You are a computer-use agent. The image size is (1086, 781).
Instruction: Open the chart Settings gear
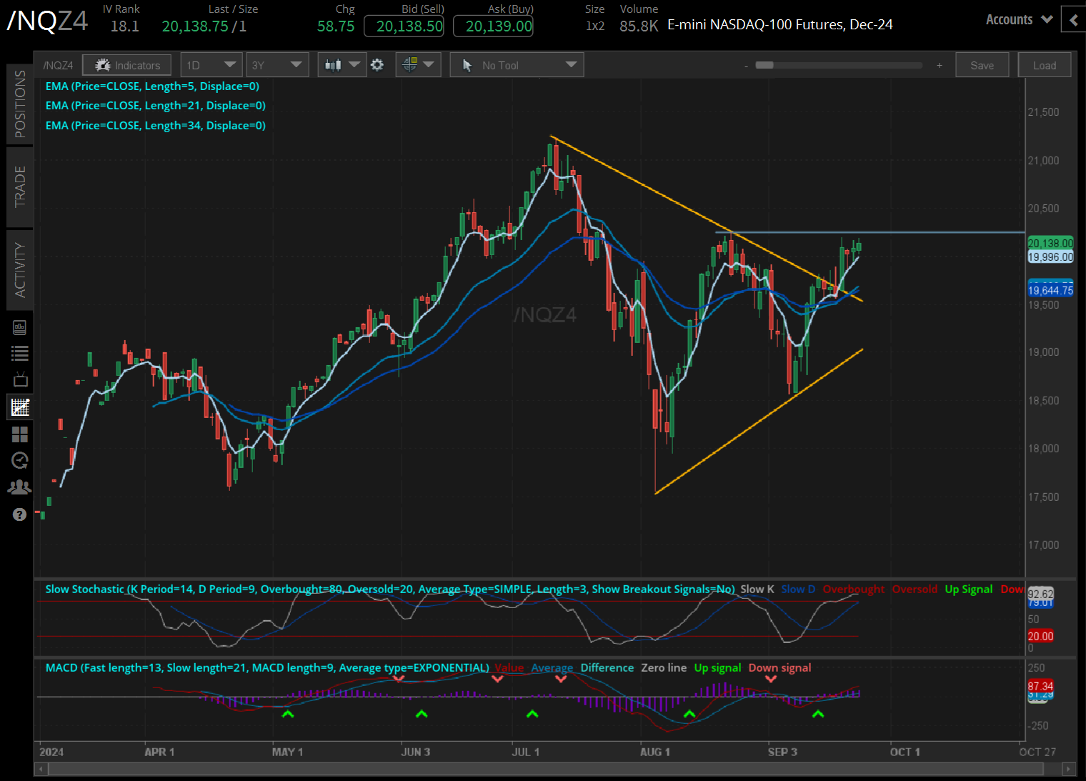377,64
